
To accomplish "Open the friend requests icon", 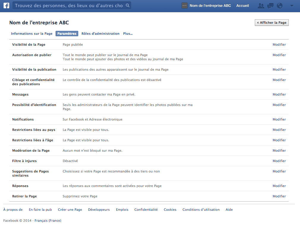I will tap(261, 6).
